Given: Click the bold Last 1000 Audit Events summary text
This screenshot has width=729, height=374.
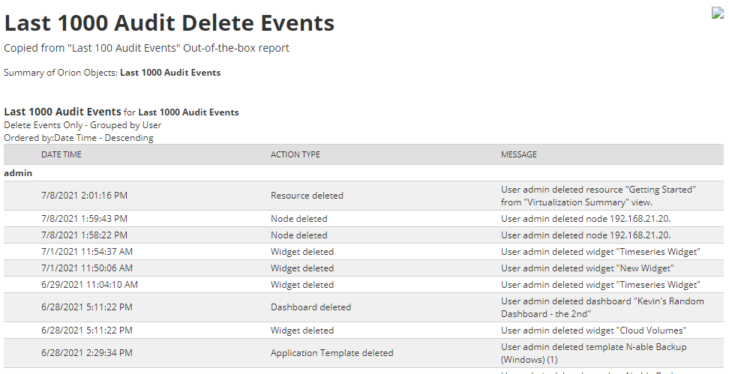Looking at the screenshot, I should [x=170, y=73].
